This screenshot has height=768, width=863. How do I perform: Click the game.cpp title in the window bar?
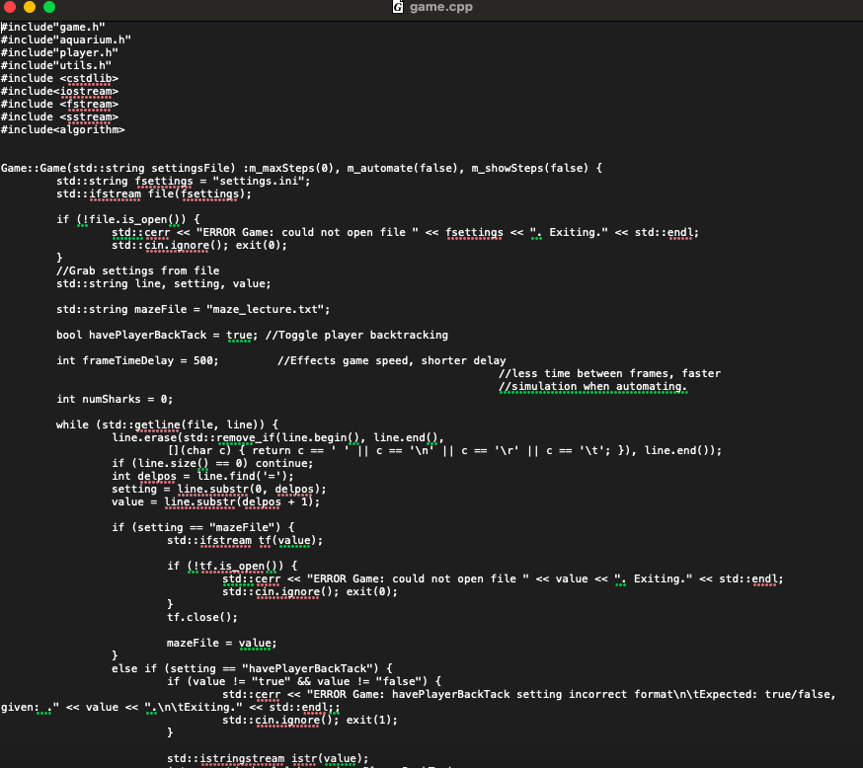pos(439,9)
